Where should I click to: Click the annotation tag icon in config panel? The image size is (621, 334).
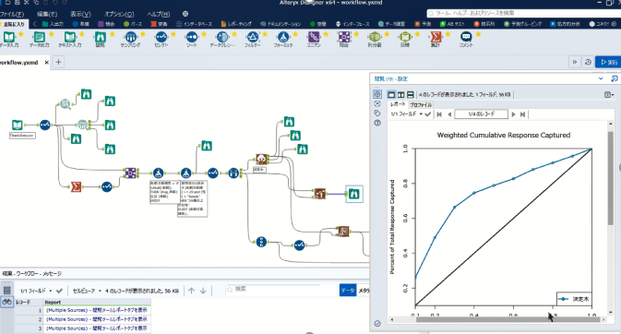pos(377,113)
